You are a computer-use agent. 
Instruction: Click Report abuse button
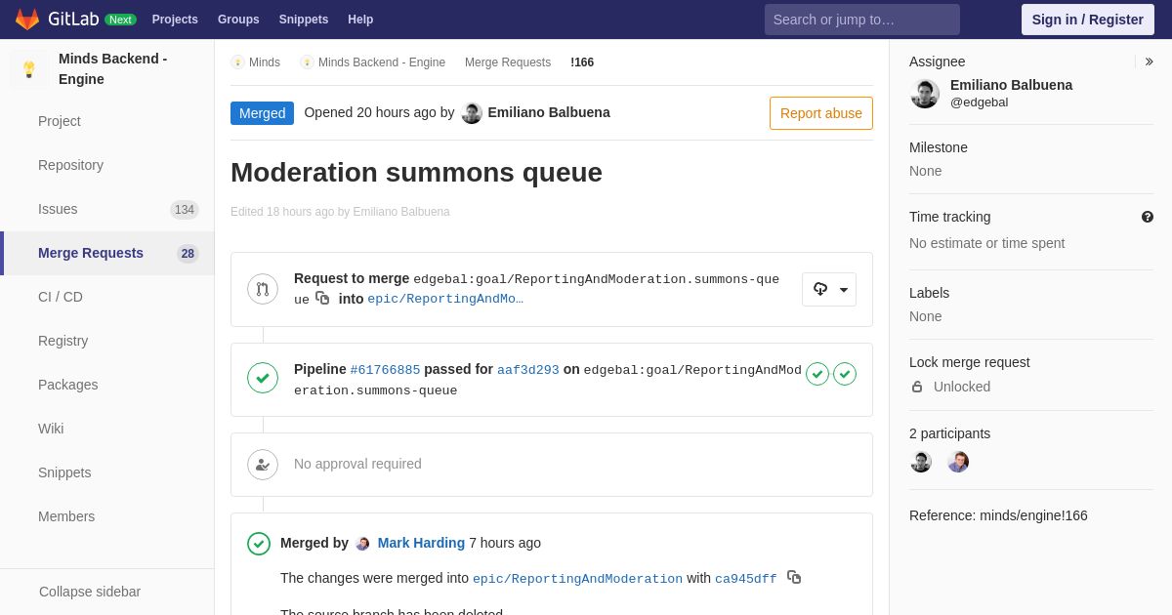click(x=821, y=113)
